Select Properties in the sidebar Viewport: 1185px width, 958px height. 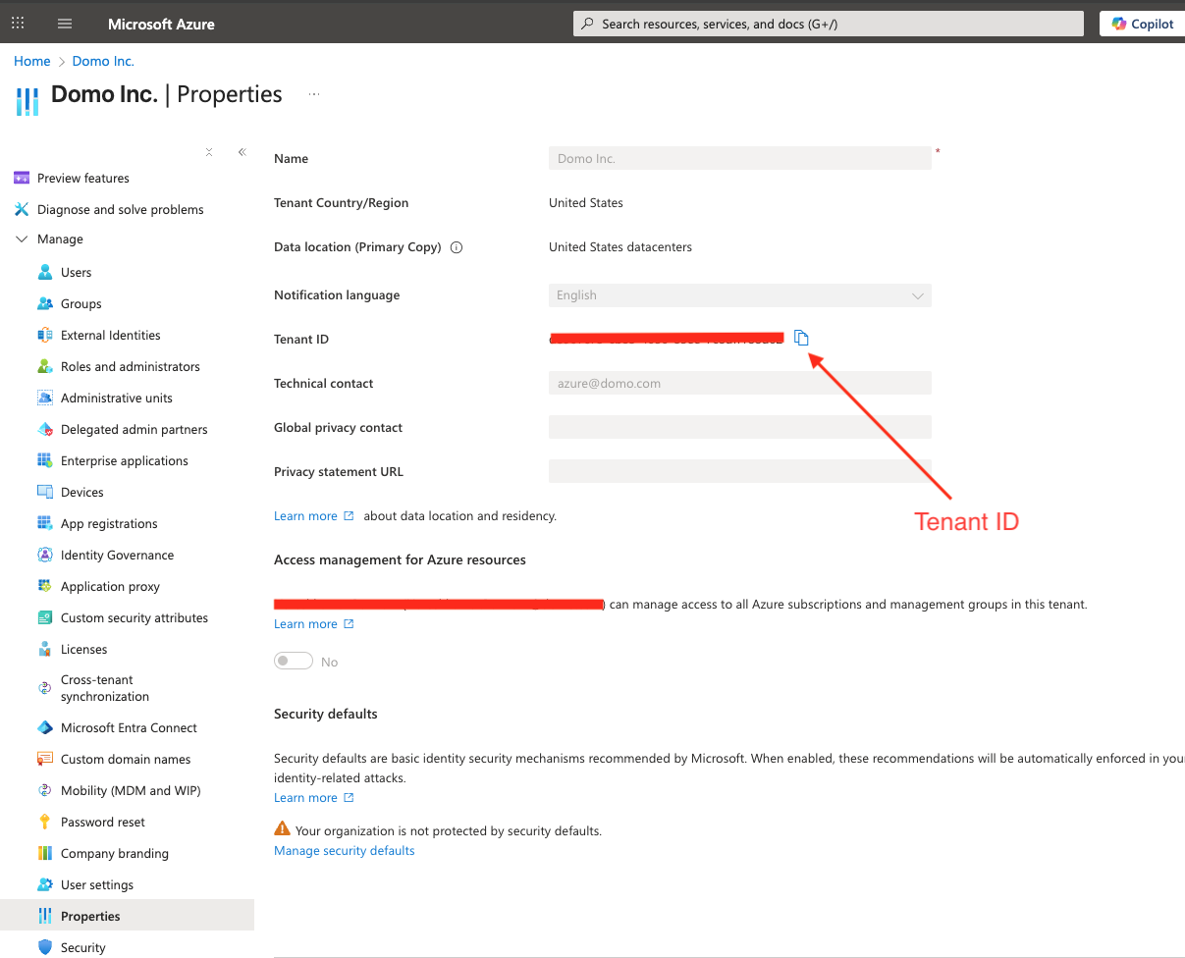point(128,916)
